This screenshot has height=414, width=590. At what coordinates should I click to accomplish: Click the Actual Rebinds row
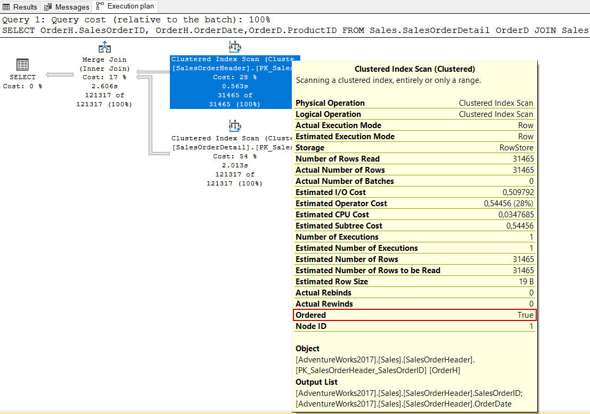click(x=414, y=293)
